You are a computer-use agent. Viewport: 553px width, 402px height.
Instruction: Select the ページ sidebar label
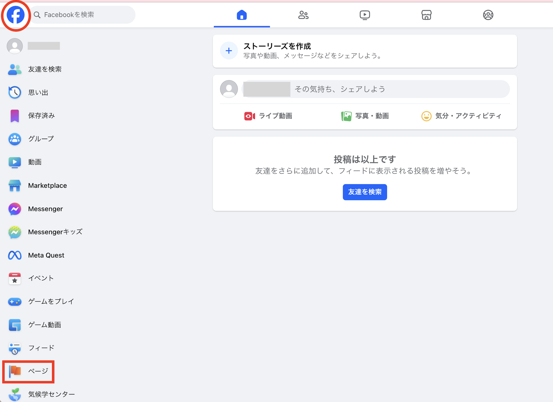pos(38,371)
